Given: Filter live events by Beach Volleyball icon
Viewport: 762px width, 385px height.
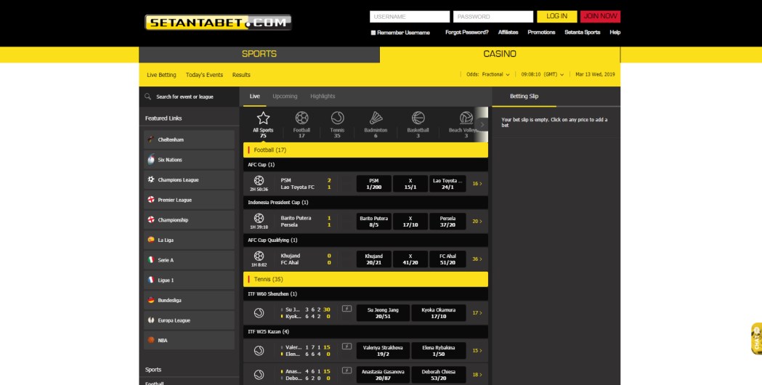Looking at the screenshot, I should [466, 118].
